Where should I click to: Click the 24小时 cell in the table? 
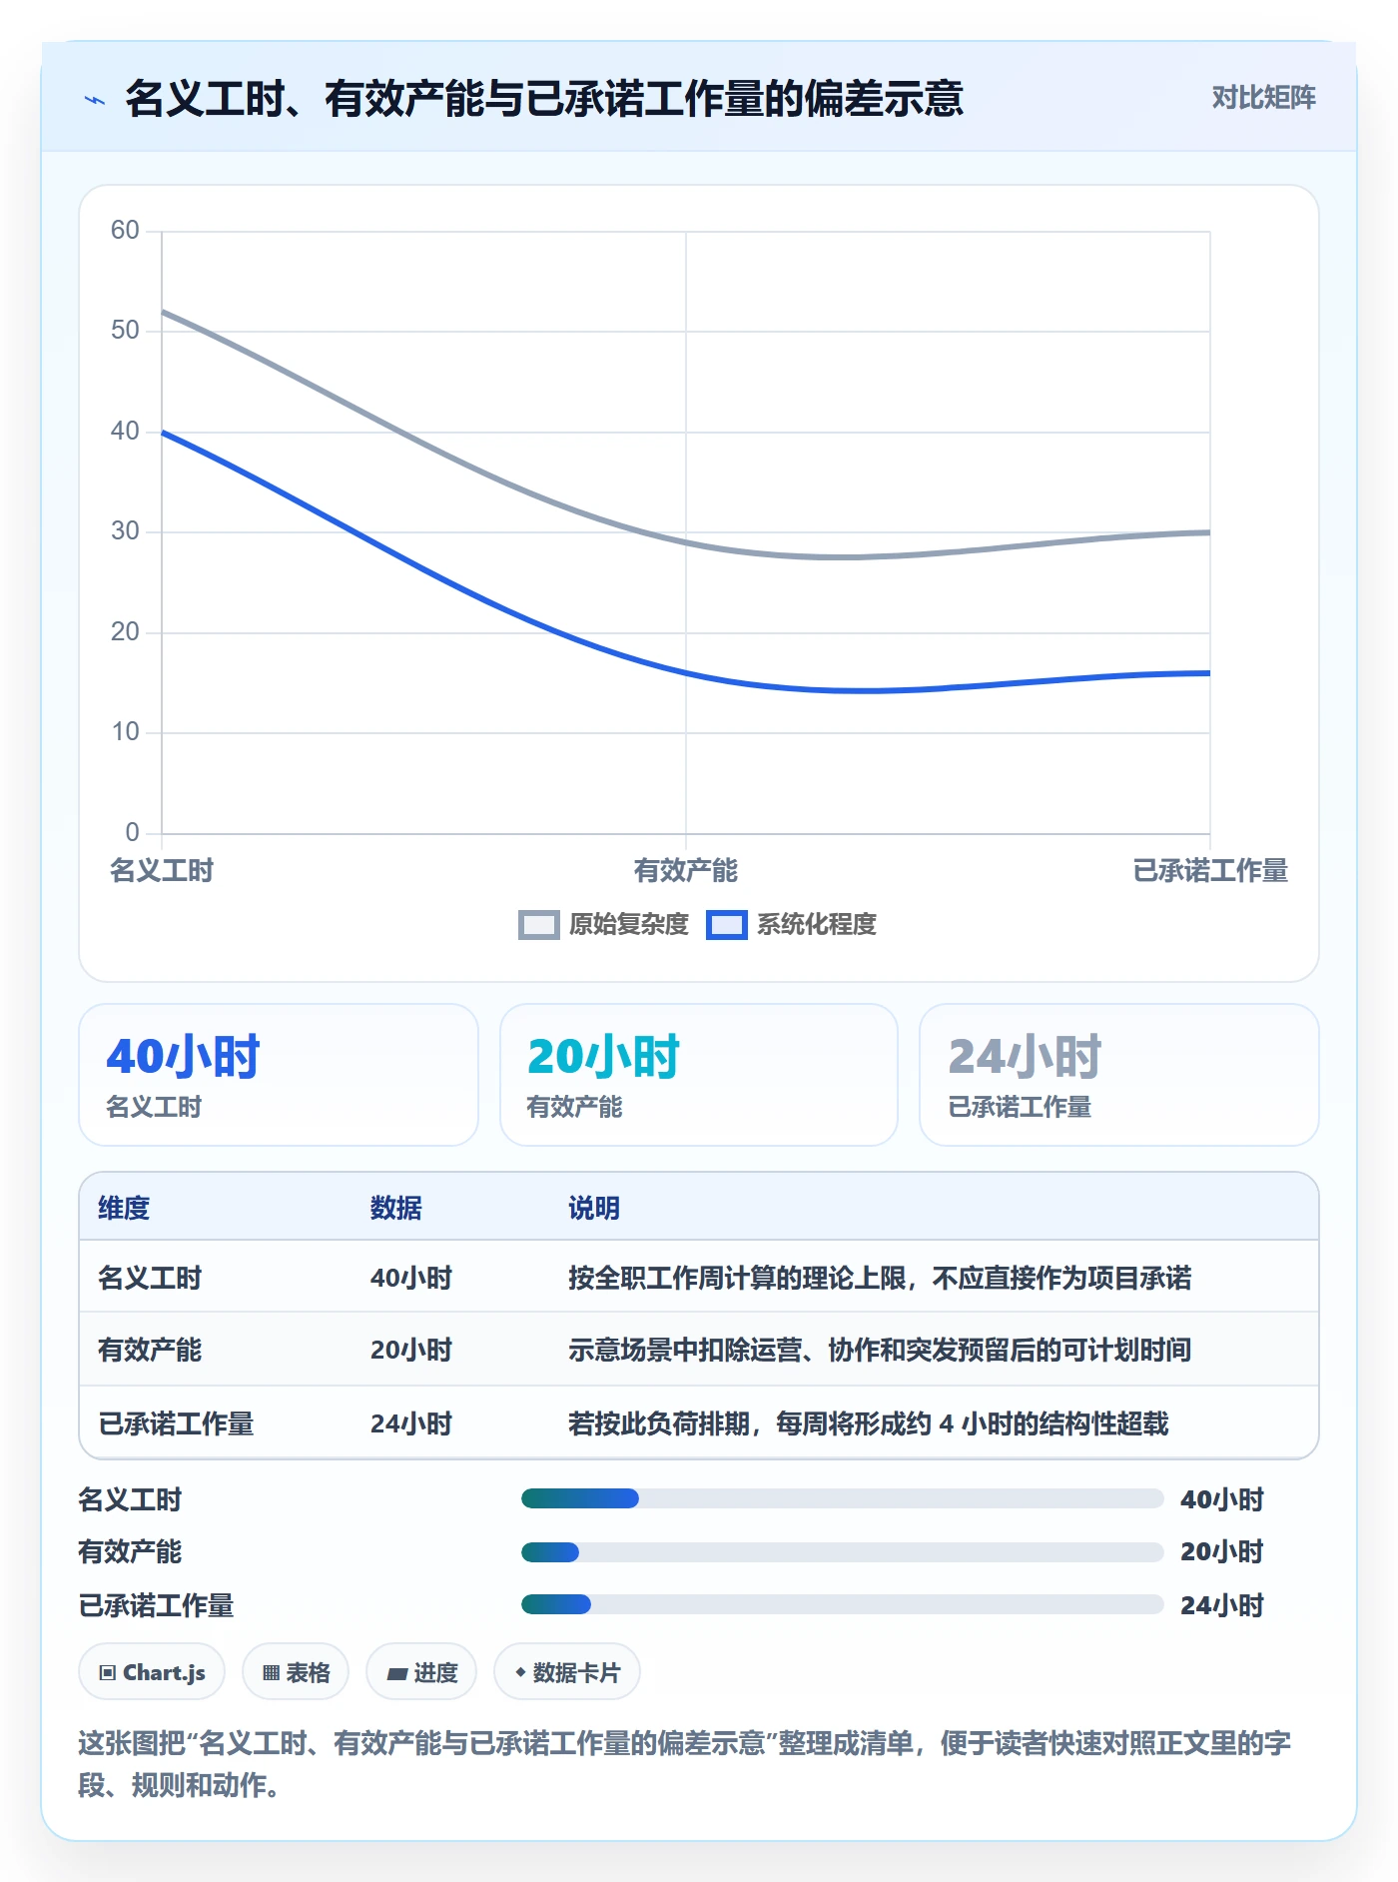(x=411, y=1423)
